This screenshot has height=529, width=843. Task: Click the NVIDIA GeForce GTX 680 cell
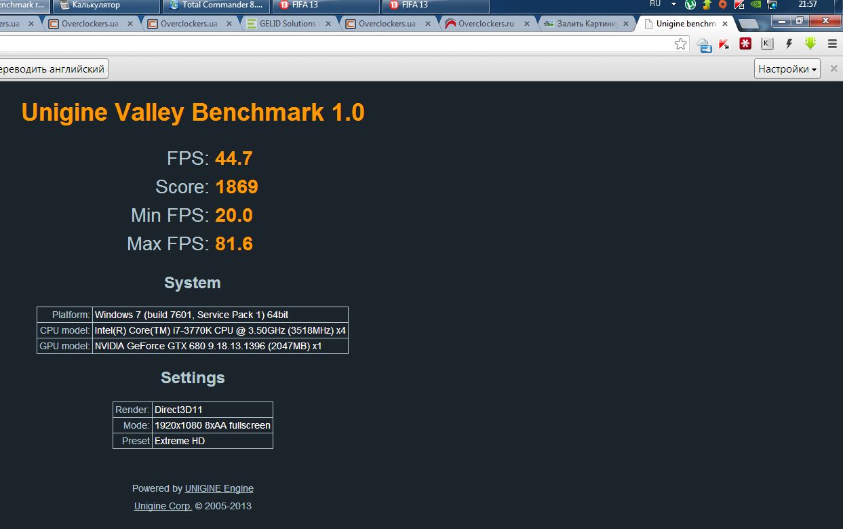pyautogui.click(x=220, y=346)
